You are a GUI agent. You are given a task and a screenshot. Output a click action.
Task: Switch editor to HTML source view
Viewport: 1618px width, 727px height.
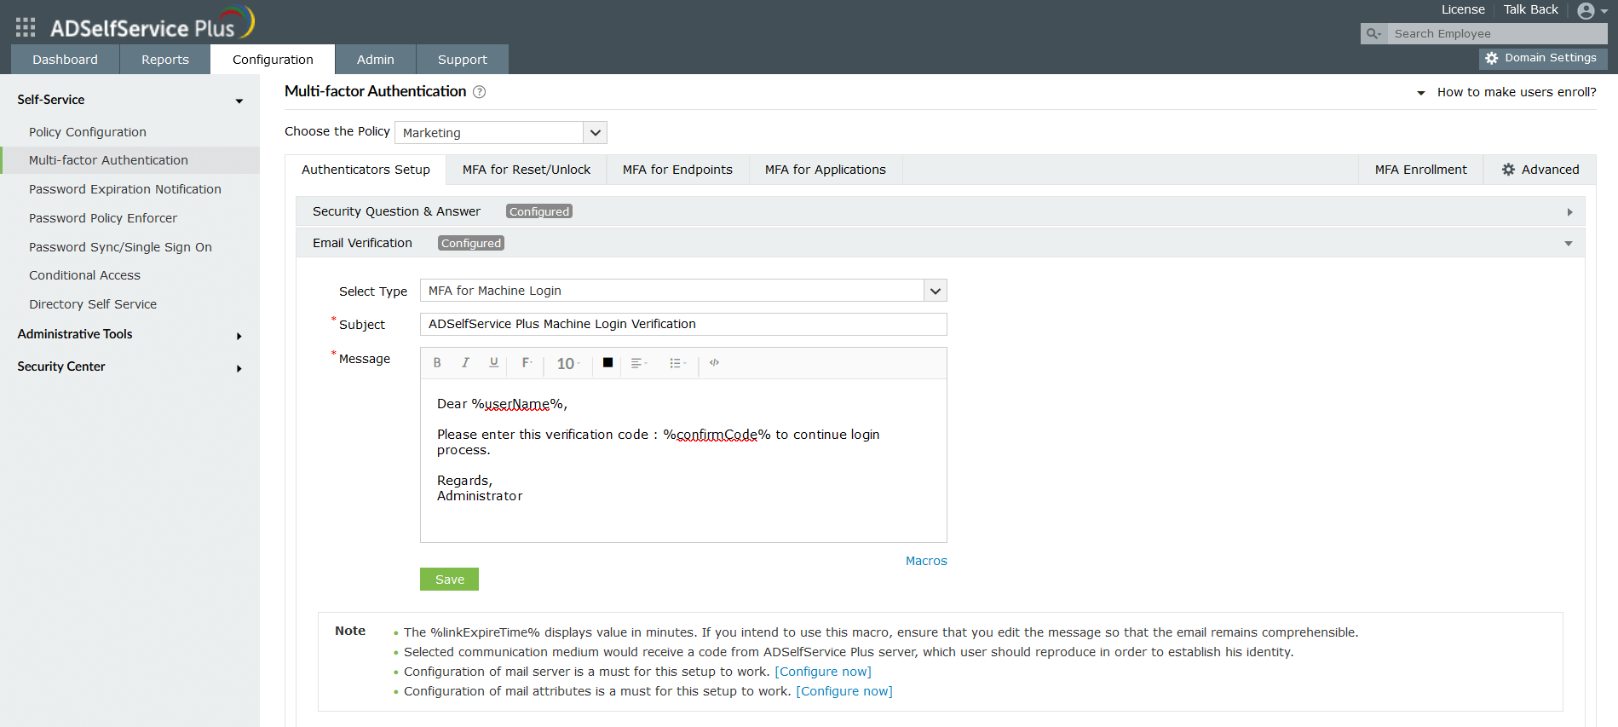[714, 363]
